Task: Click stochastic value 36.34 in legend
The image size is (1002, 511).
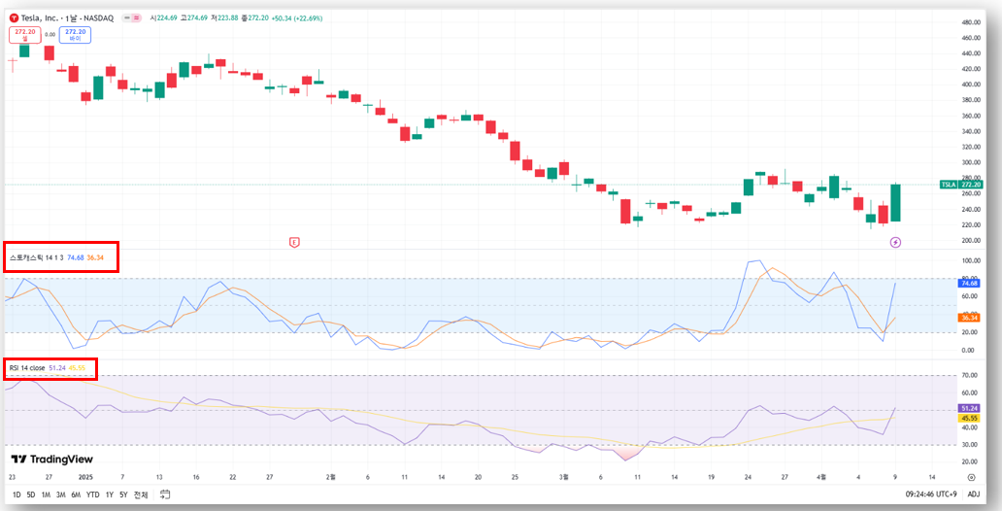Action: 95,257
